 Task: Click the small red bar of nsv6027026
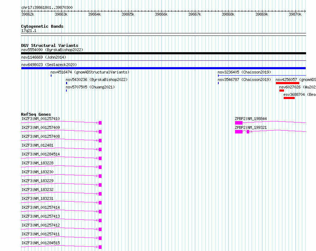282,91
